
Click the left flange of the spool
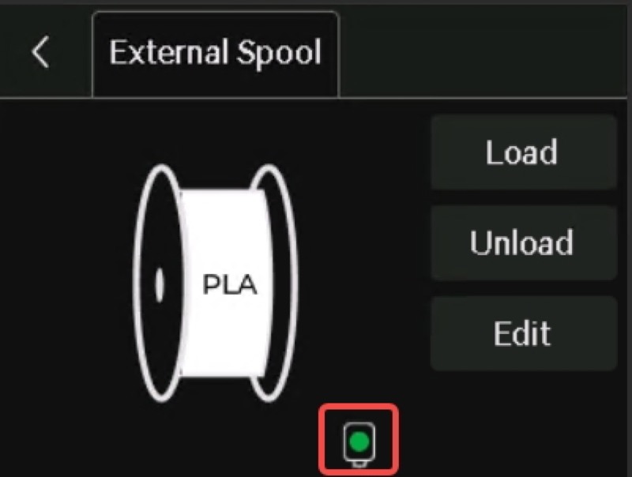(160, 284)
